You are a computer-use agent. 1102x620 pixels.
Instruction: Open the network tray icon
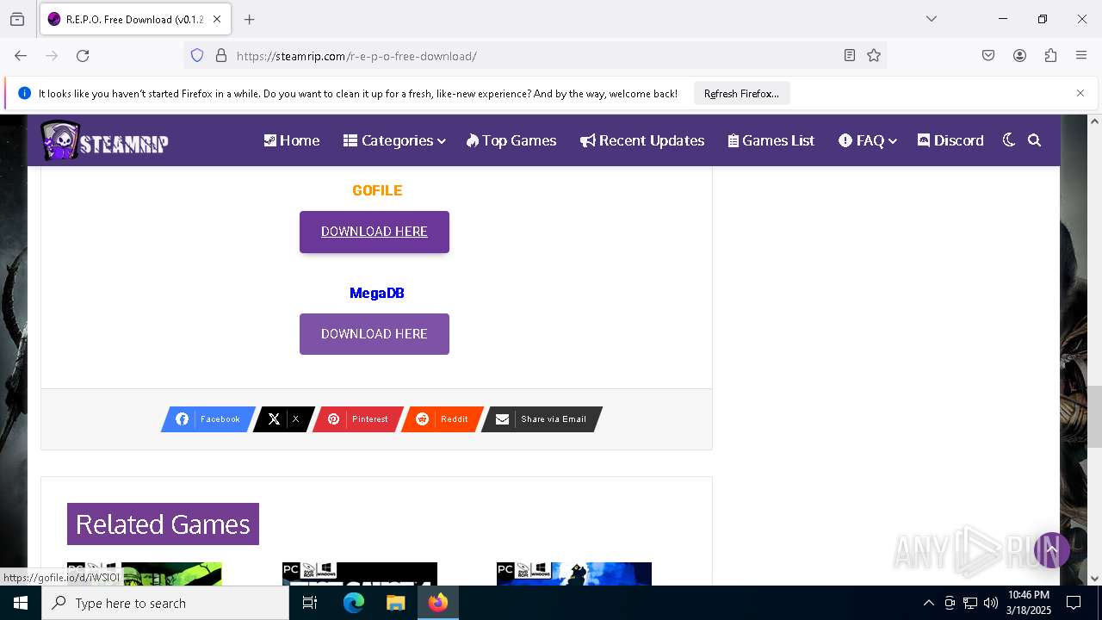coord(970,603)
